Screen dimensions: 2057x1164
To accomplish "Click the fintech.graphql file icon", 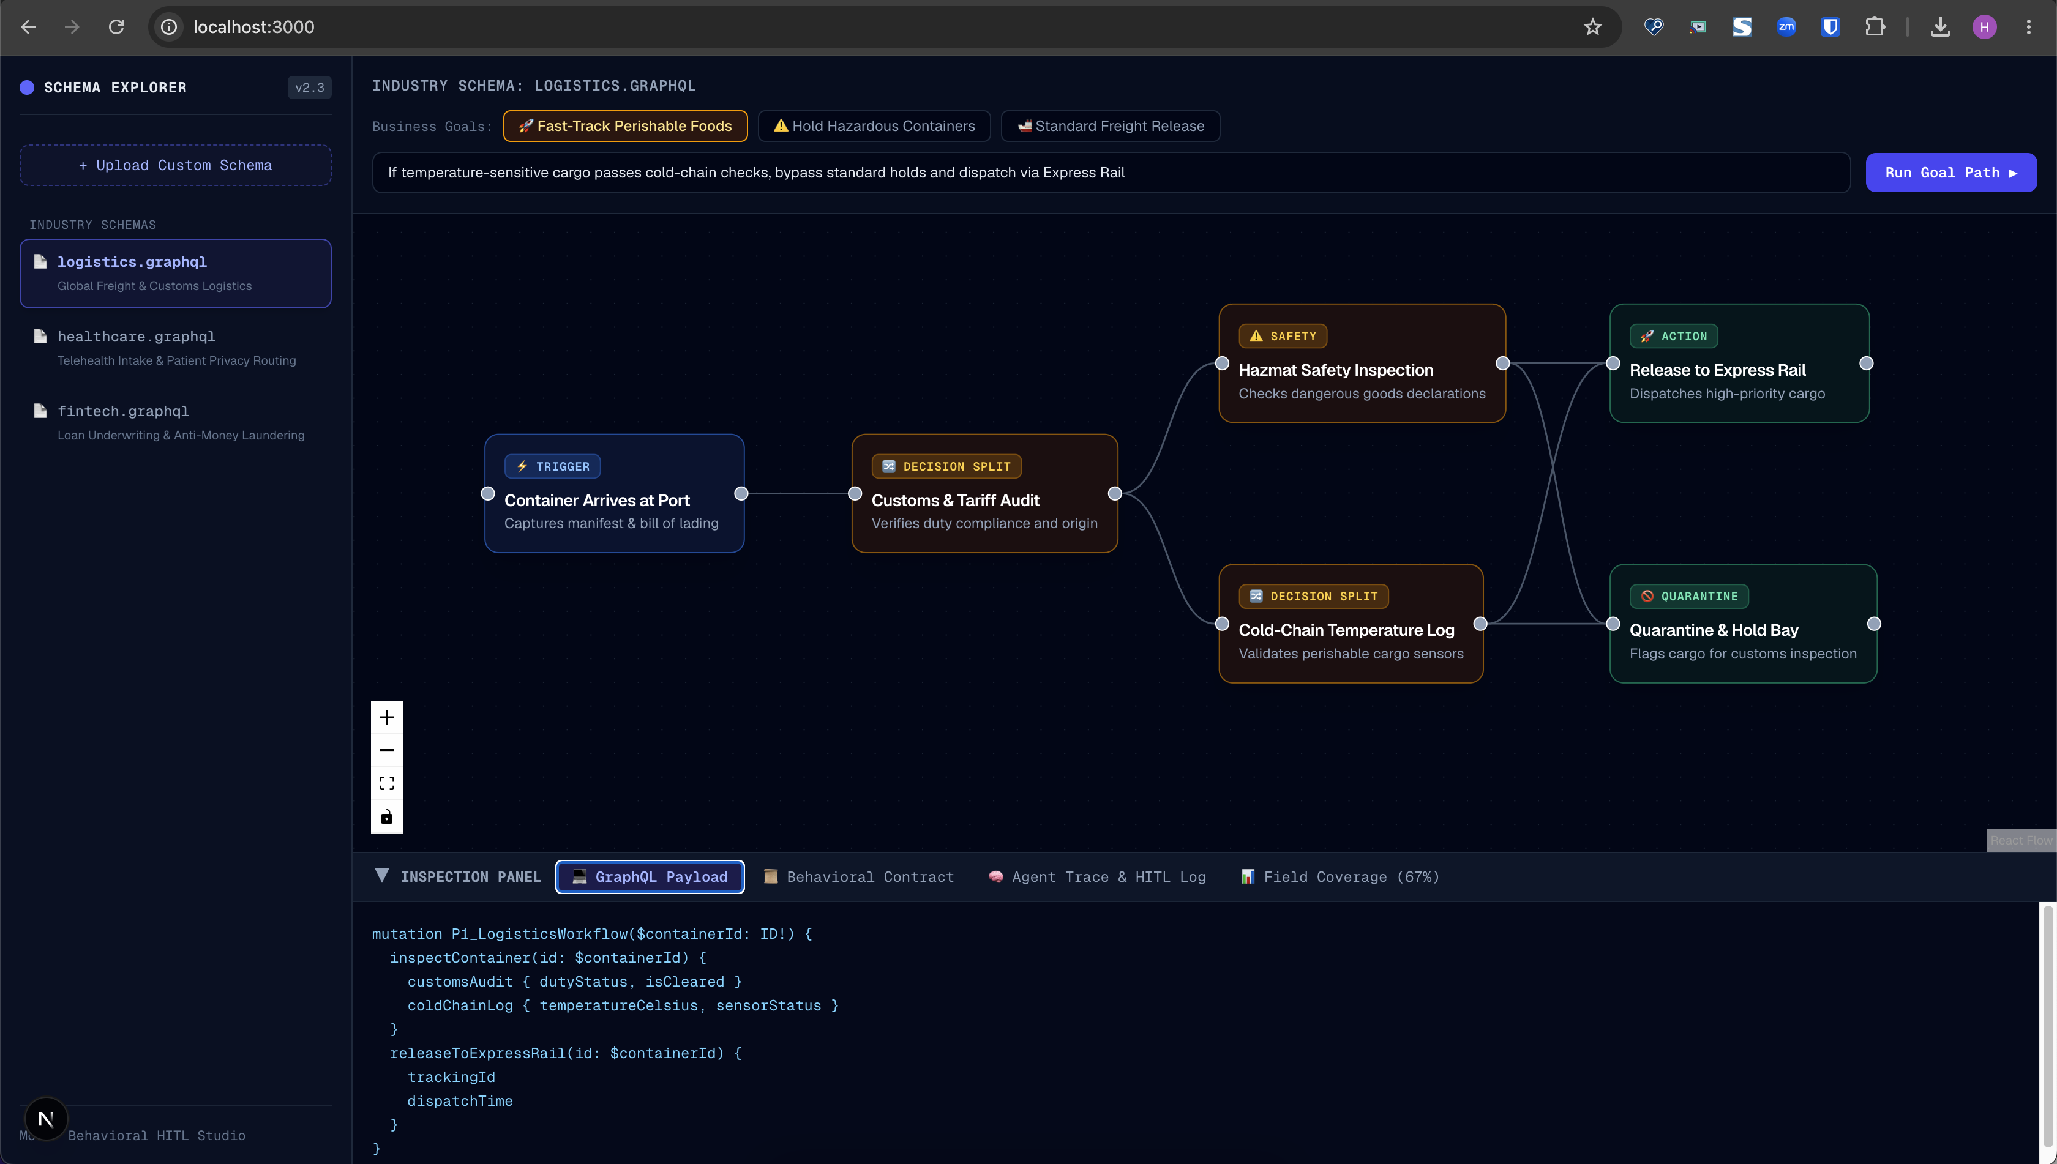I will [x=40, y=411].
